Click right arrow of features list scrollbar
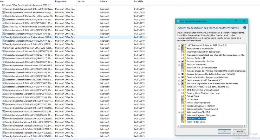This screenshot has height=140, width=260. click(x=245, y=126)
